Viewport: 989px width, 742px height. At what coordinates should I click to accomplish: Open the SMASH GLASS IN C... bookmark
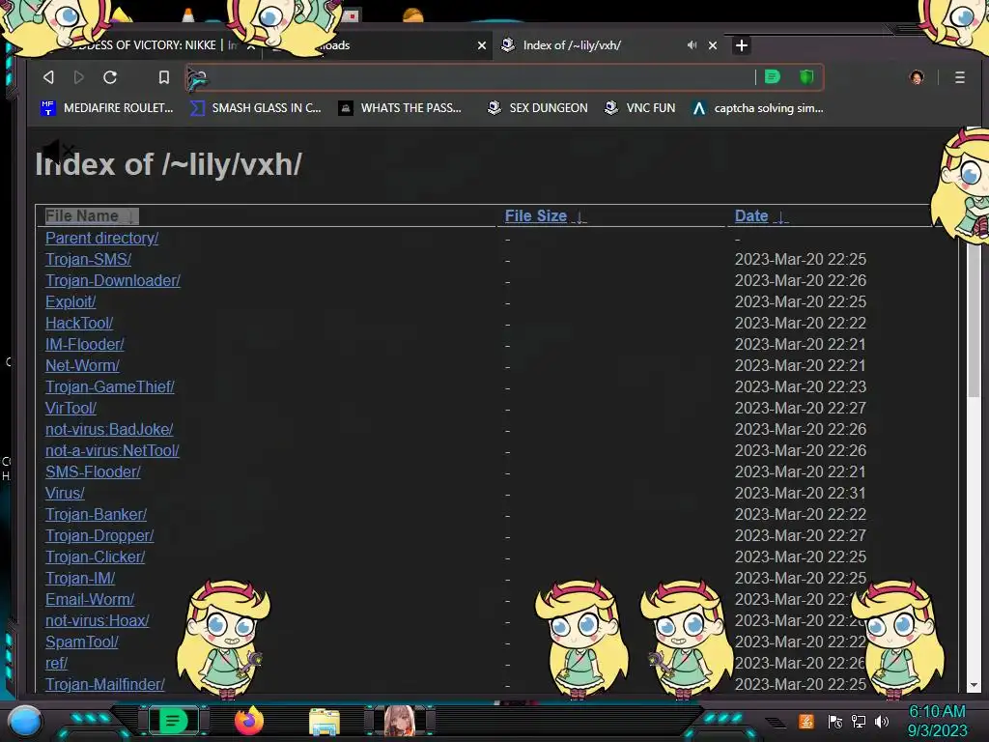tap(255, 108)
